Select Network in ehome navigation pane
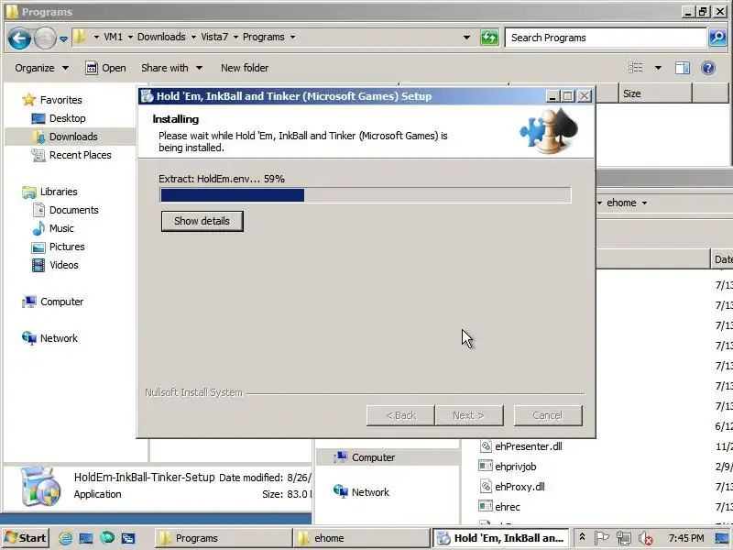 click(361, 492)
